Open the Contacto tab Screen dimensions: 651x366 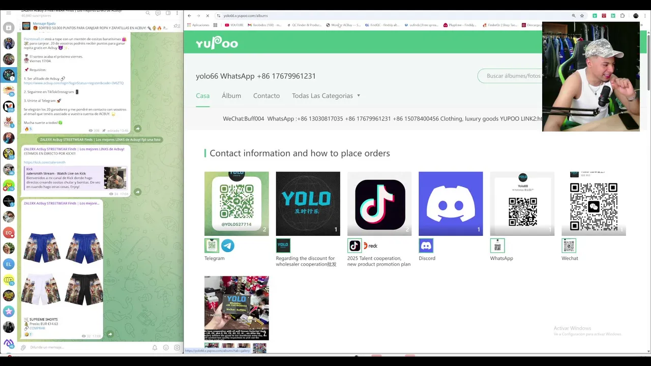[267, 96]
